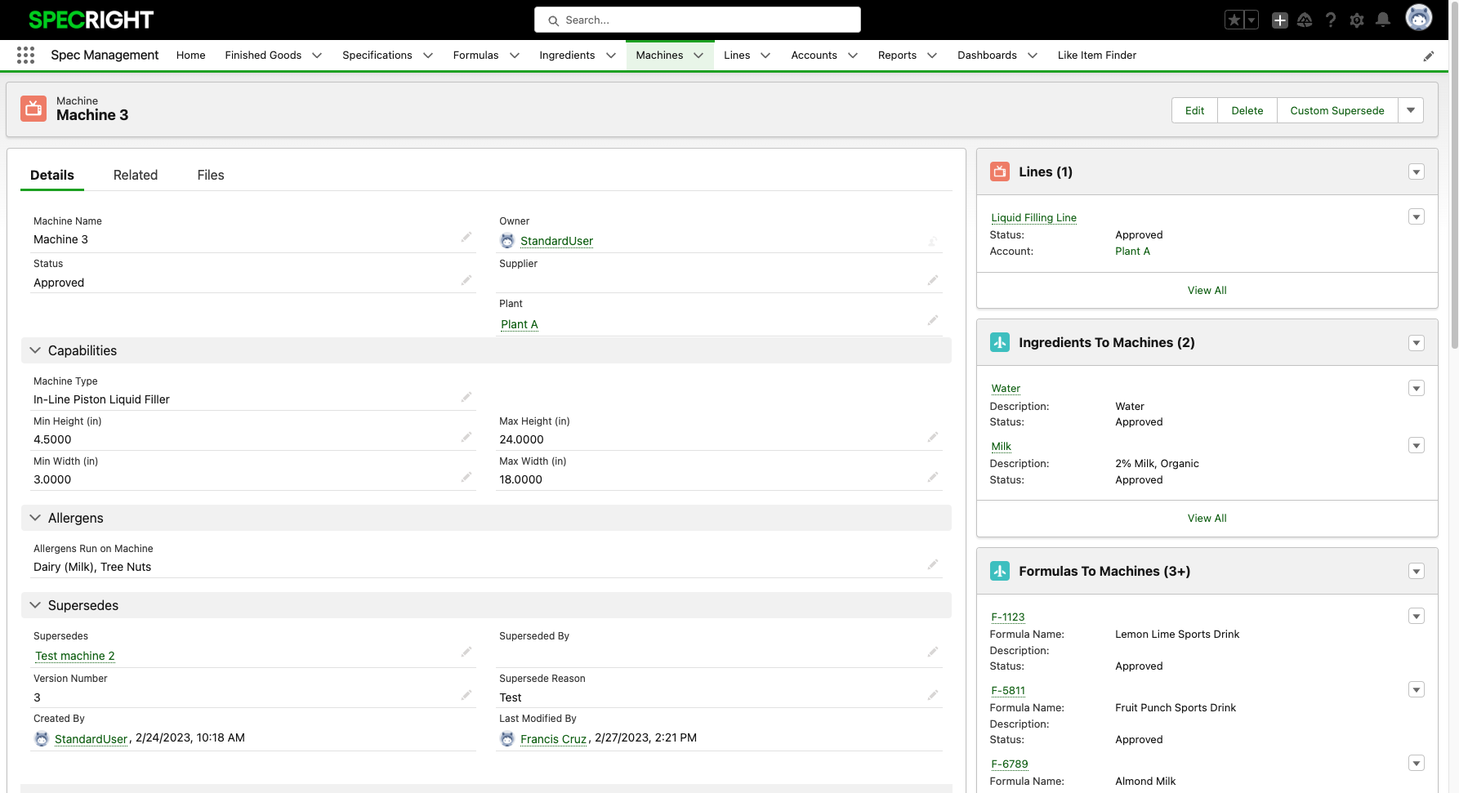This screenshot has height=793, width=1459.
Task: Click the Delete button
Action: pyautogui.click(x=1247, y=110)
